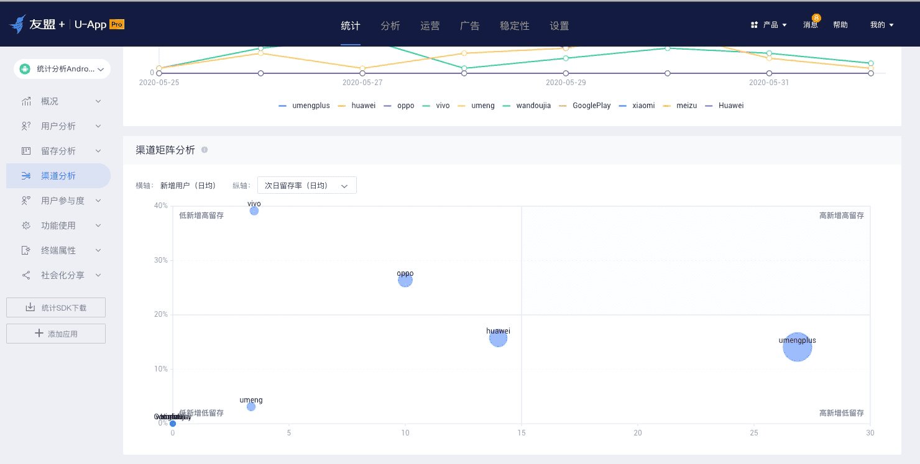Toggle umengplus series in legend
This screenshot has width=920, height=464.
304,106
